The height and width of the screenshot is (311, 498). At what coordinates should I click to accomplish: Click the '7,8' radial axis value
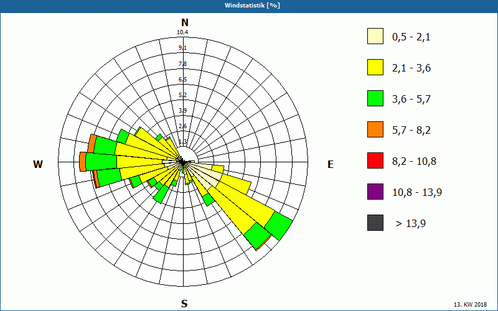[x=182, y=64]
